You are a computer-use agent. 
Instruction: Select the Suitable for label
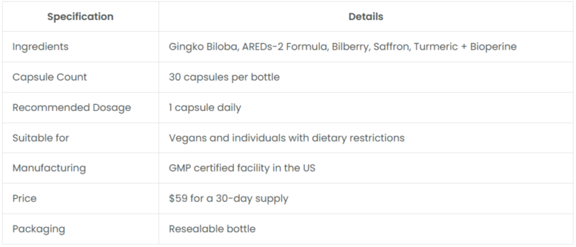coord(40,138)
